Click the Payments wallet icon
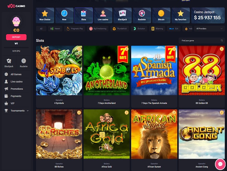227x171 pixels. point(6,96)
